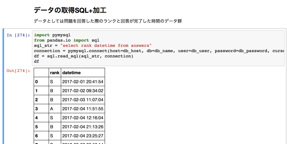
Task: Click datetime 2017-02-01 20:41:54
Action: click(83, 82)
